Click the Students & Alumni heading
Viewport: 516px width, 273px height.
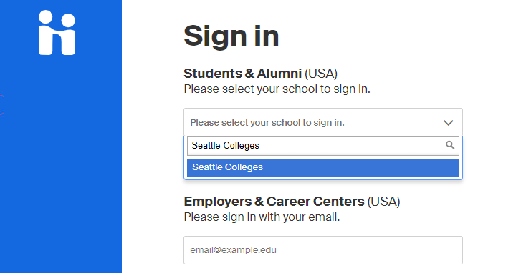(242, 74)
